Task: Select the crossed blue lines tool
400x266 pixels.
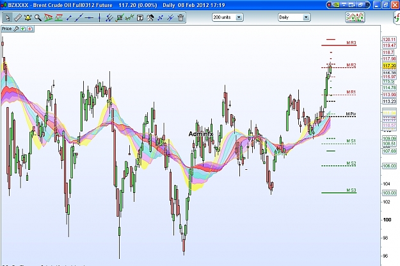Action: pos(170,18)
